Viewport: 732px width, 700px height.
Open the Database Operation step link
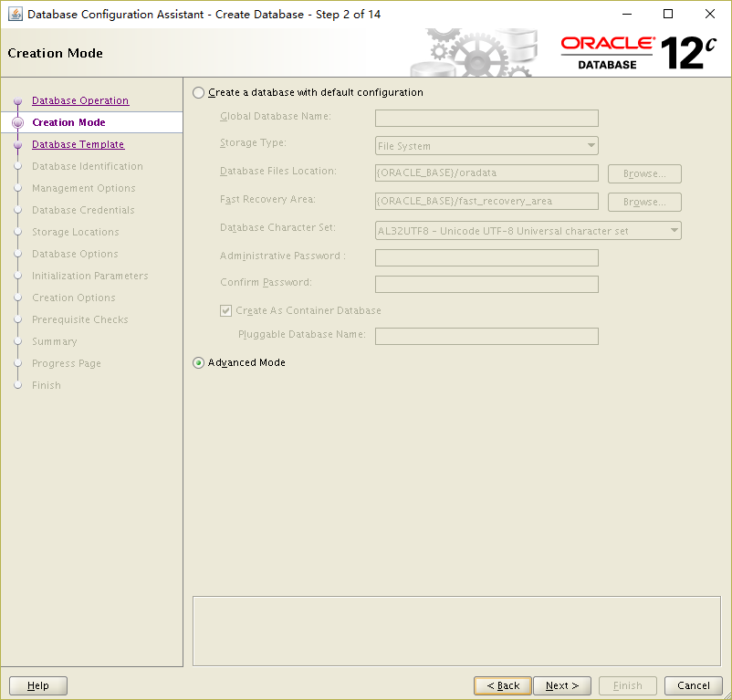pos(80,100)
